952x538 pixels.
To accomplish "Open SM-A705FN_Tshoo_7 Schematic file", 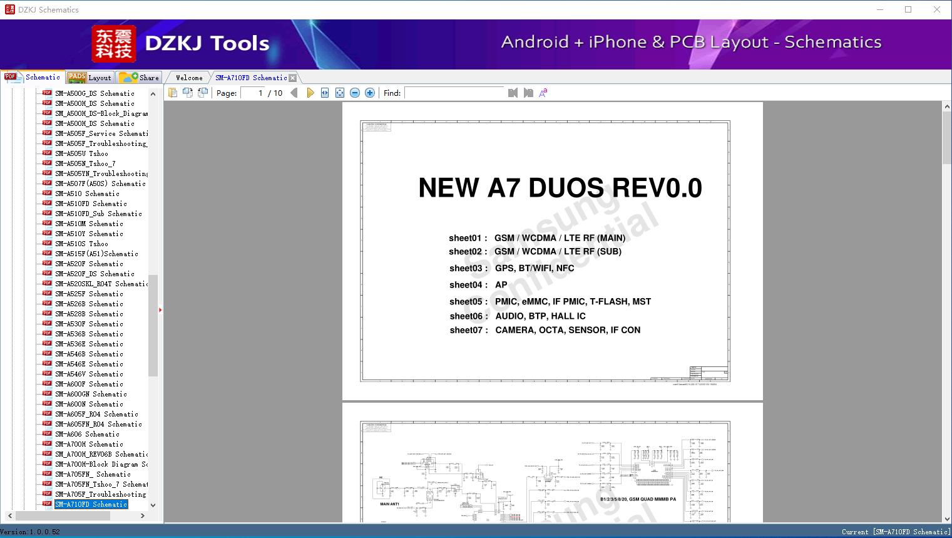I will [x=101, y=484].
